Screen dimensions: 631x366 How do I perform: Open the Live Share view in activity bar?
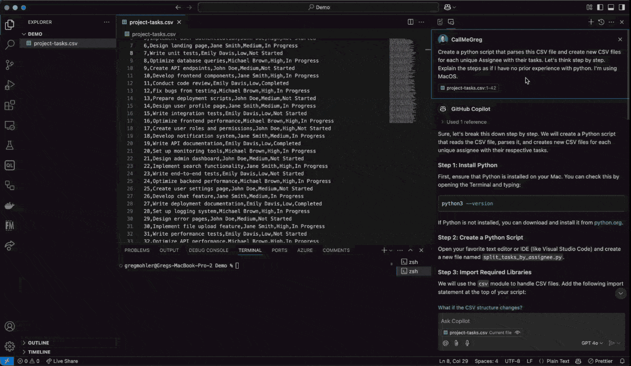point(9,245)
